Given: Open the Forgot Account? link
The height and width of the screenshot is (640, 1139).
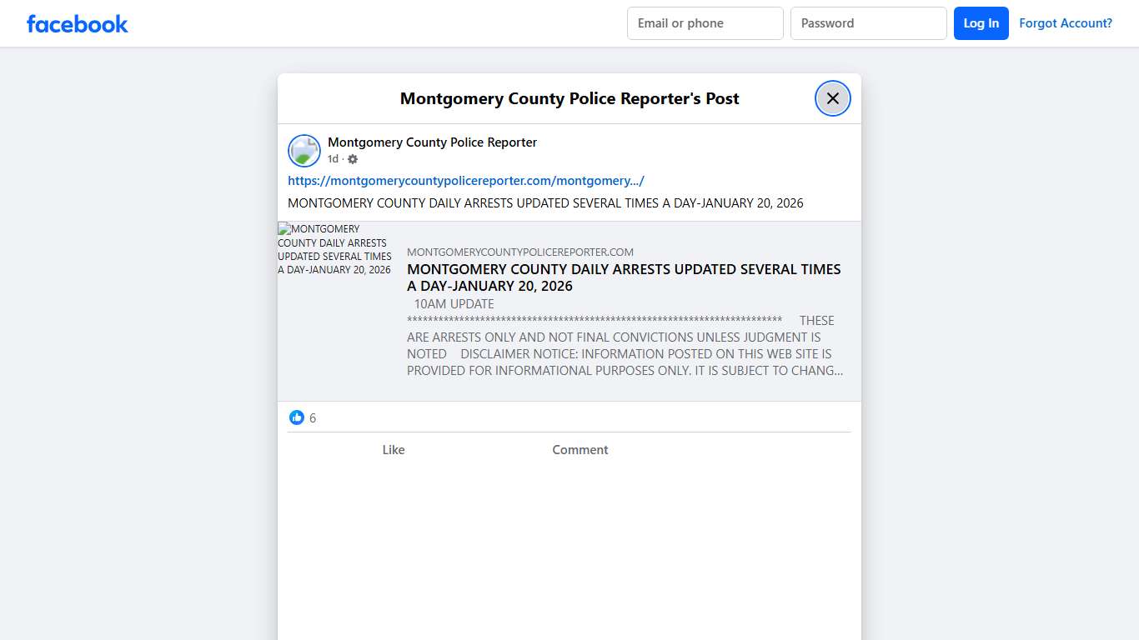Looking at the screenshot, I should (1066, 23).
